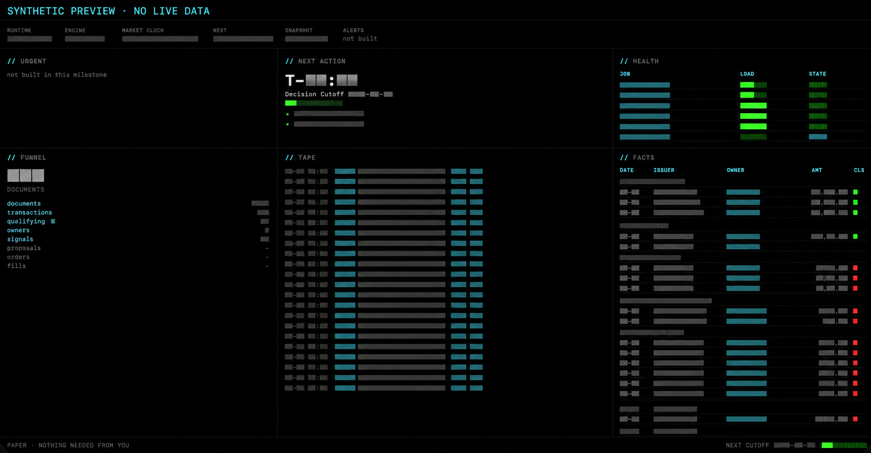Click the SNAPSHOT status label
This screenshot has height=453, width=871.
pos(299,31)
